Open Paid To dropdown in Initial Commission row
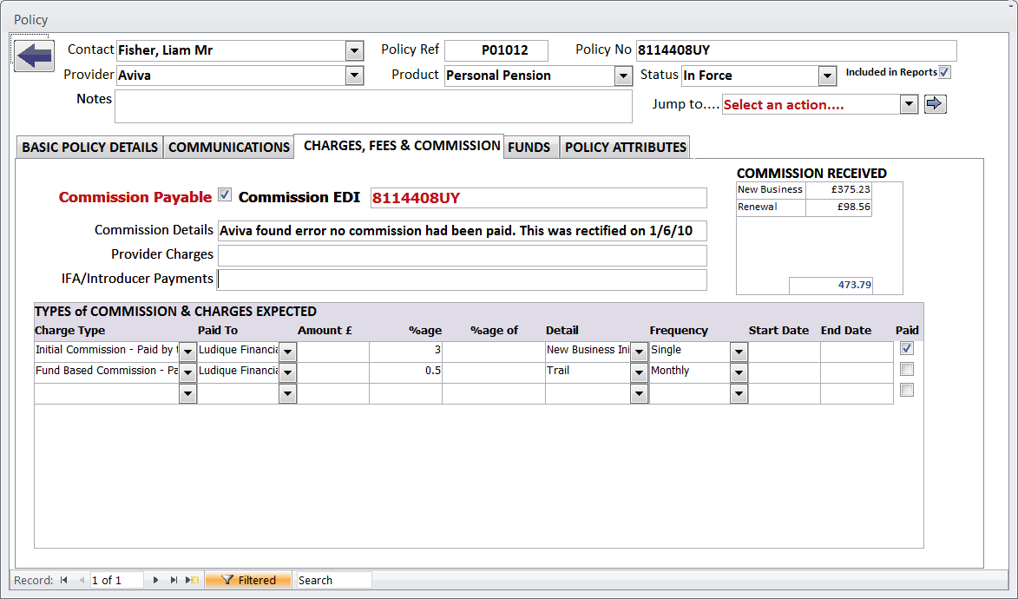 pos(287,352)
